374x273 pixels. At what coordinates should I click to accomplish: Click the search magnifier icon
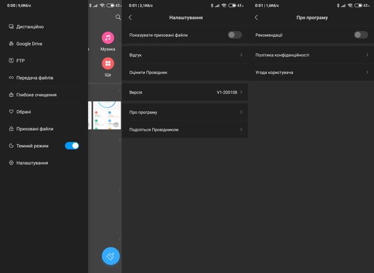pyautogui.click(x=118, y=17)
